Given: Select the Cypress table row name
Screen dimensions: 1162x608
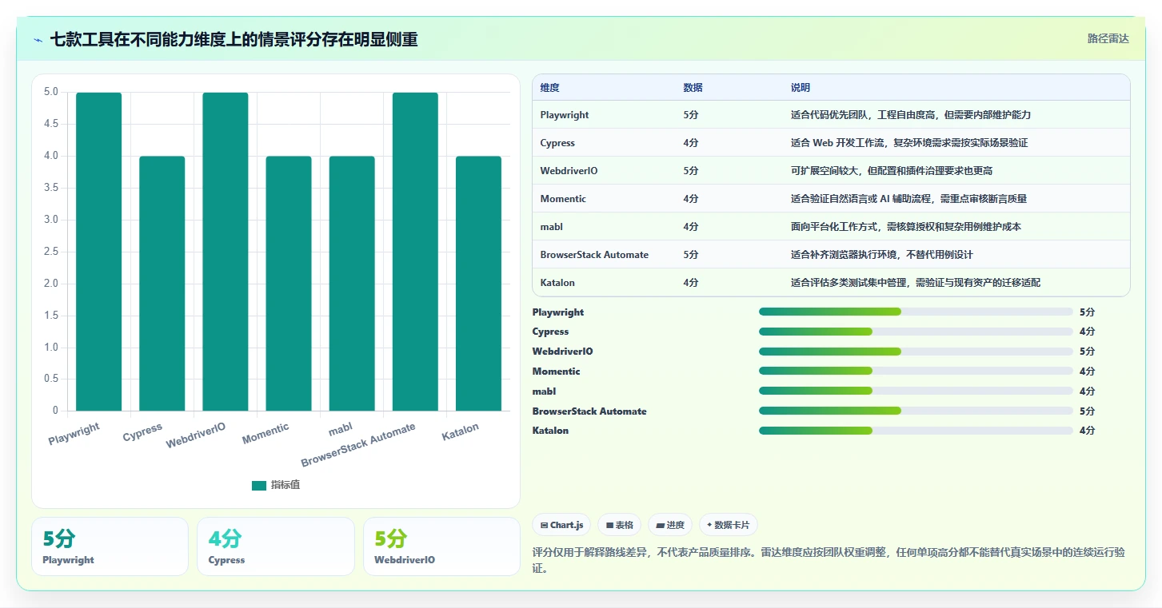Looking at the screenshot, I should click(557, 143).
